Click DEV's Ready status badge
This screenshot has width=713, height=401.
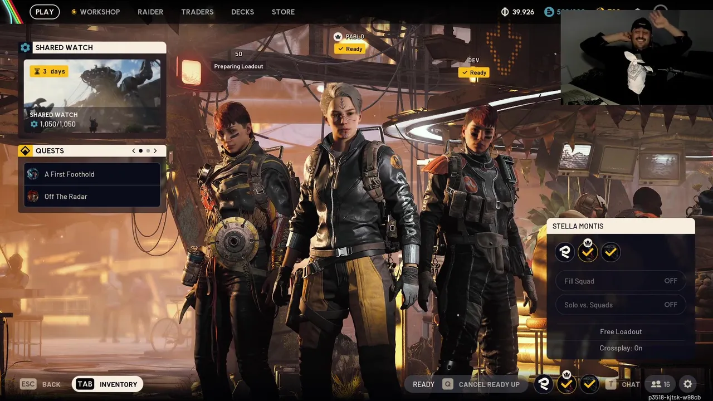click(474, 72)
